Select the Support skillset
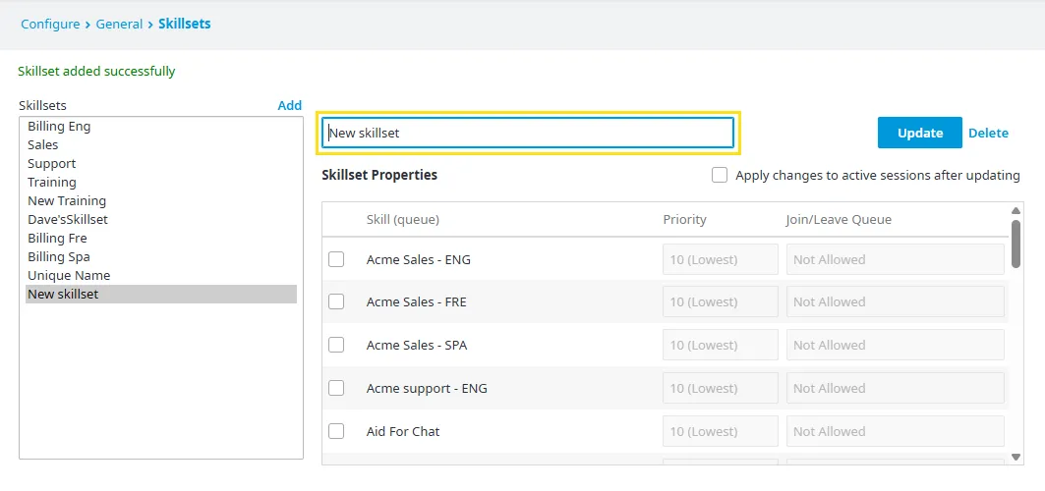 point(161,164)
